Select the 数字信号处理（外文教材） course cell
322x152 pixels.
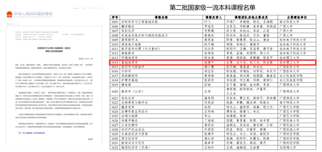click(x=142, y=49)
